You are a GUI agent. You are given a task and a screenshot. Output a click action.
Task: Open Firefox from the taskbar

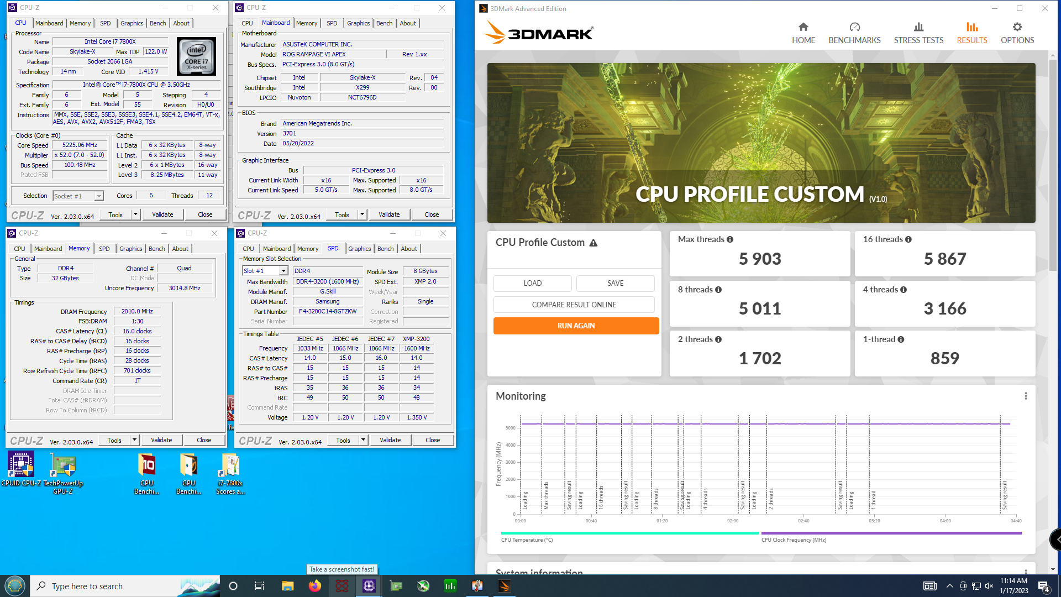click(314, 586)
